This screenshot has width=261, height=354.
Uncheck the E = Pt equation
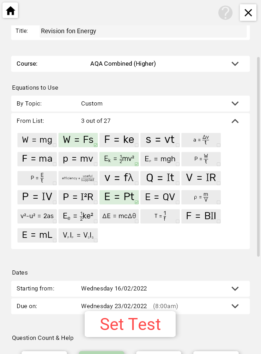[x=119, y=197]
